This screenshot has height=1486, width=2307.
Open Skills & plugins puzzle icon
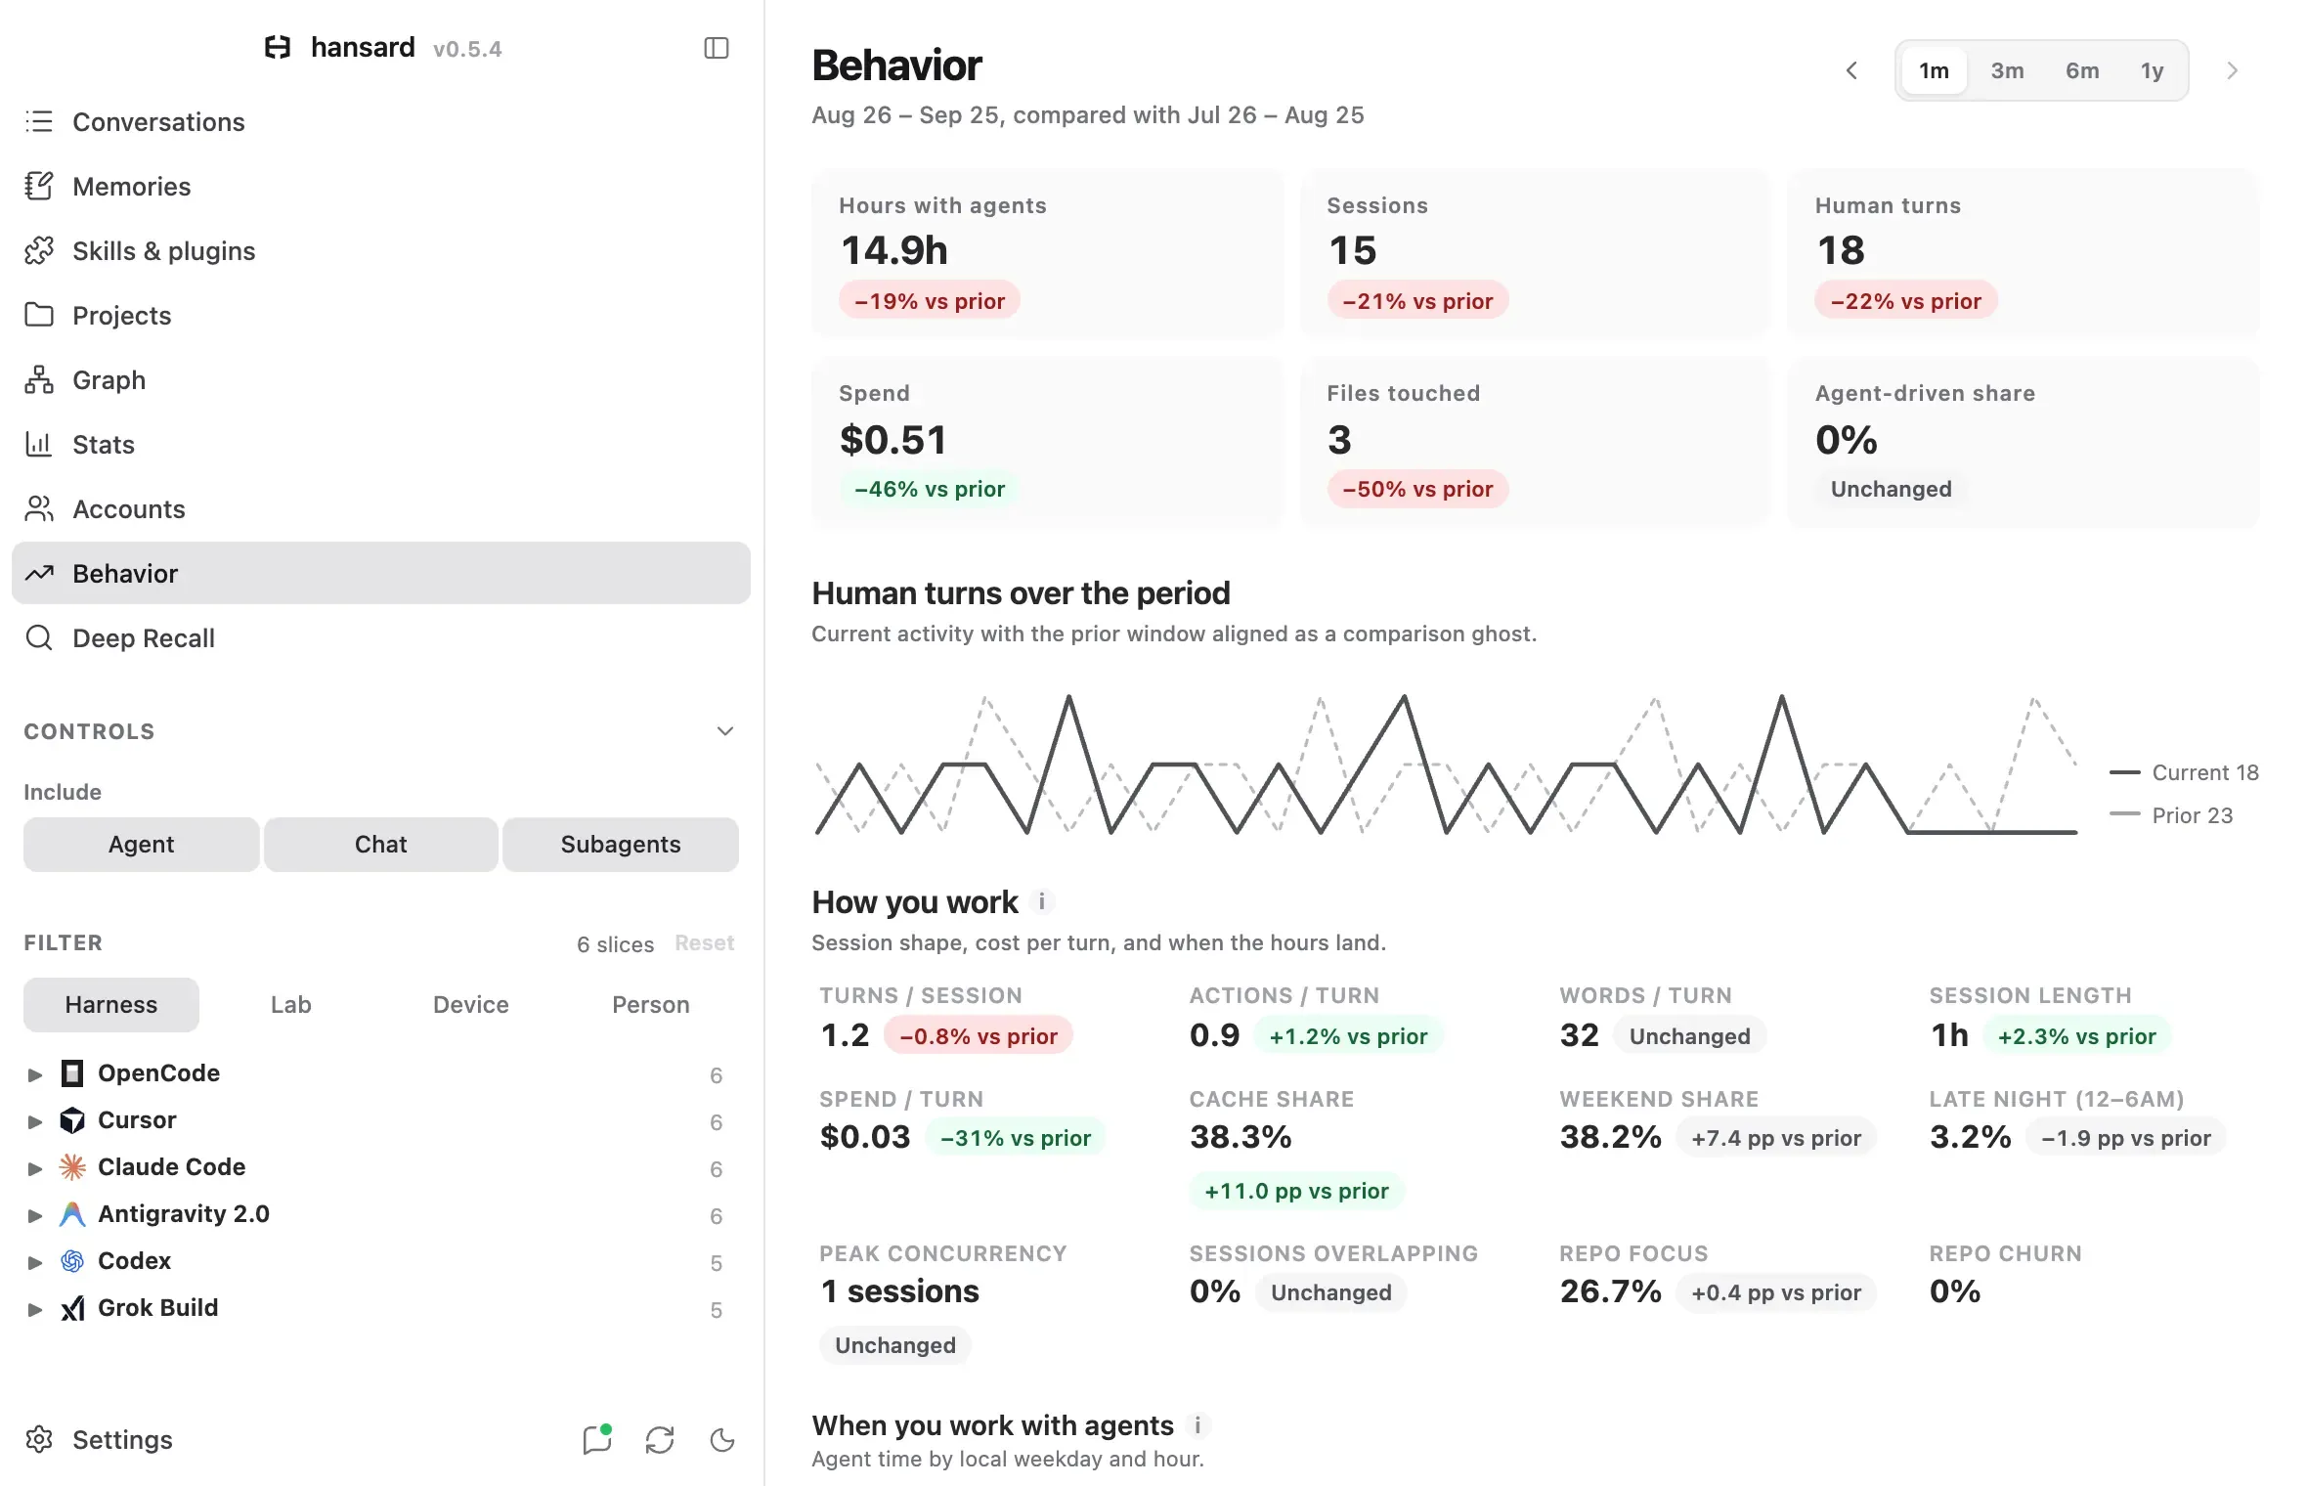tap(39, 250)
